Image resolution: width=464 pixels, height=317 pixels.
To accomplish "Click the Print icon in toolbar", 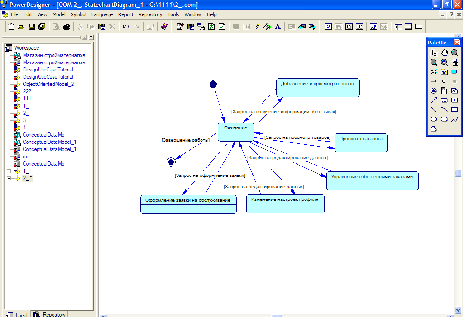I will coord(67,27).
